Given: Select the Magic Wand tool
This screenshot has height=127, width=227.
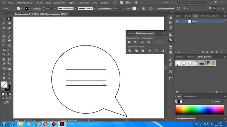Looking at the screenshot, I should 4,23.
